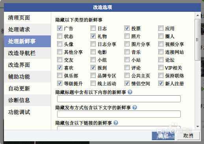The width and height of the screenshot is (204, 144).
Task: Check the 小组 checkbox
Action: [x=93, y=60]
